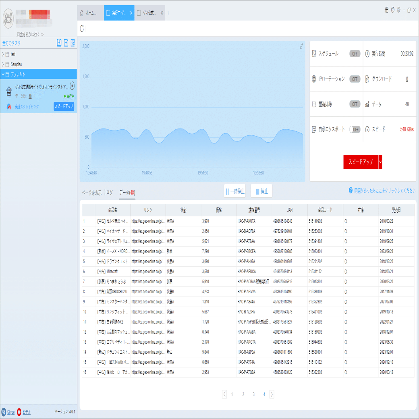Switch to the 実行中 tab
419x419 pixels.
click(x=119, y=13)
